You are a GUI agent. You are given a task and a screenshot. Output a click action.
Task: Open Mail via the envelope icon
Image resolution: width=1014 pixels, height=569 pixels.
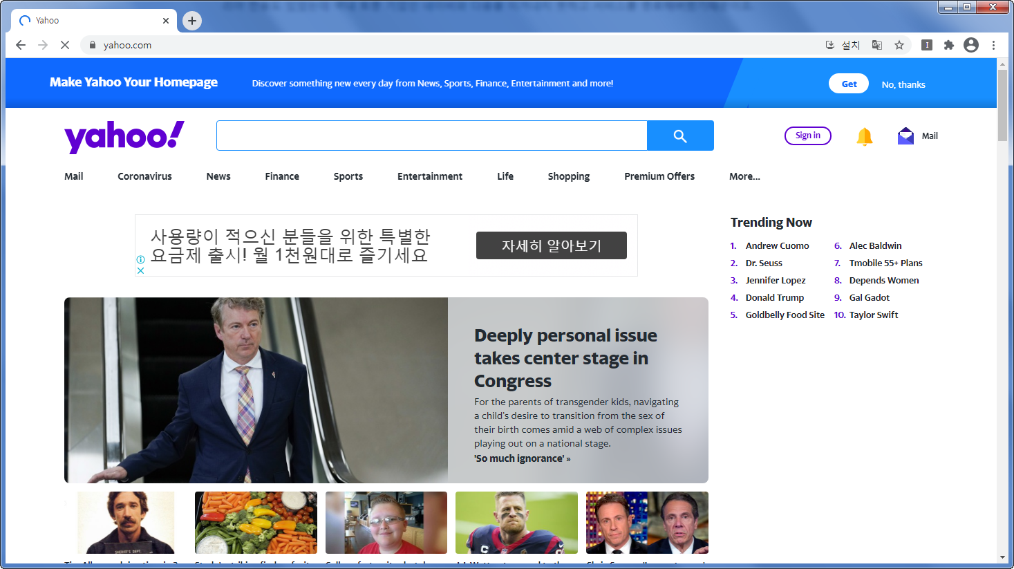[x=905, y=136]
